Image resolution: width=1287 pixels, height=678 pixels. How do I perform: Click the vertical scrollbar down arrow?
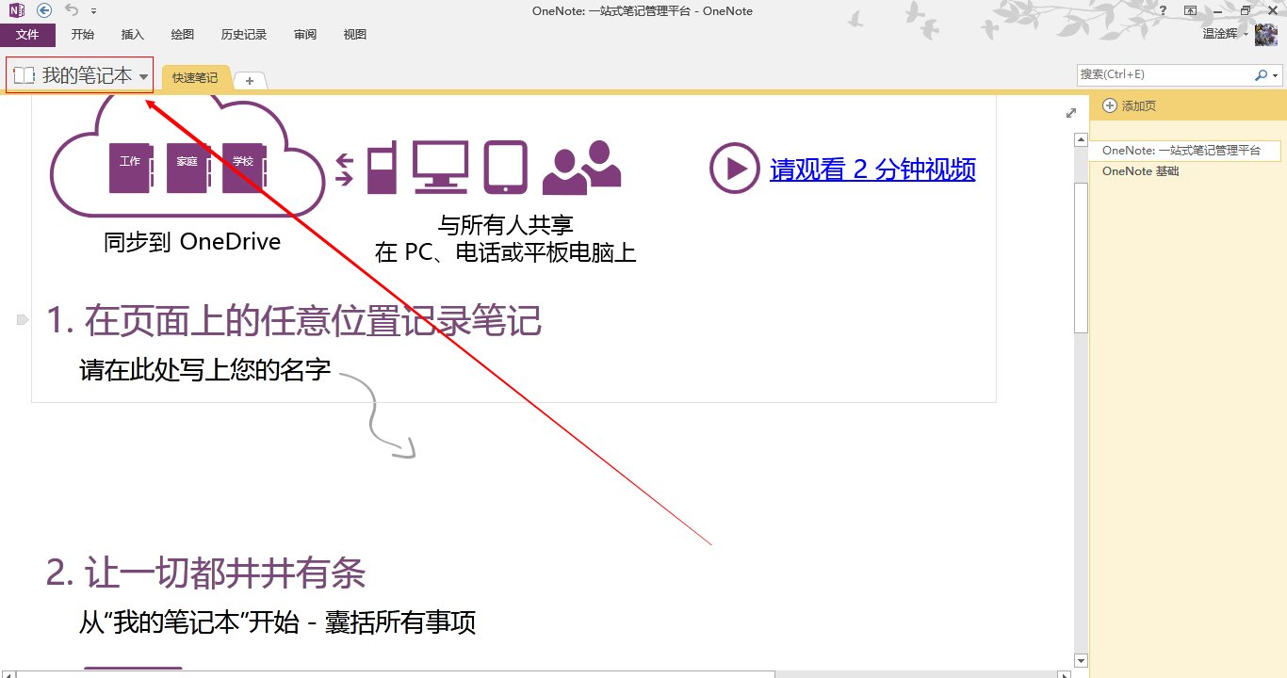click(x=1080, y=660)
